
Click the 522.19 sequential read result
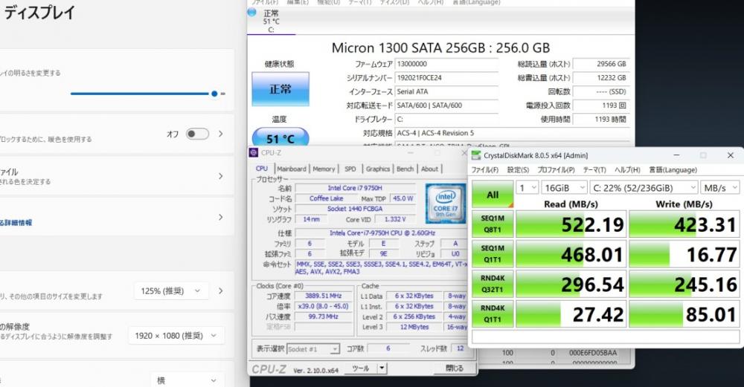click(571, 224)
